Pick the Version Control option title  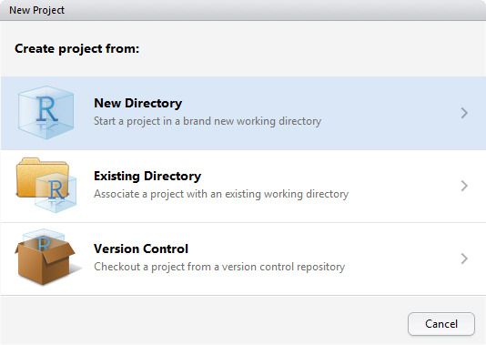pyautogui.click(x=141, y=249)
